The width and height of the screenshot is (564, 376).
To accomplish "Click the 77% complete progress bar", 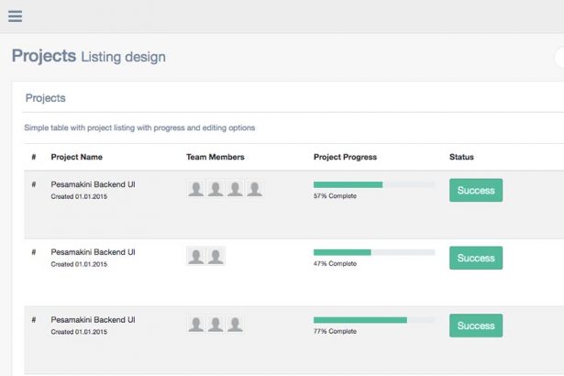I will [374, 320].
